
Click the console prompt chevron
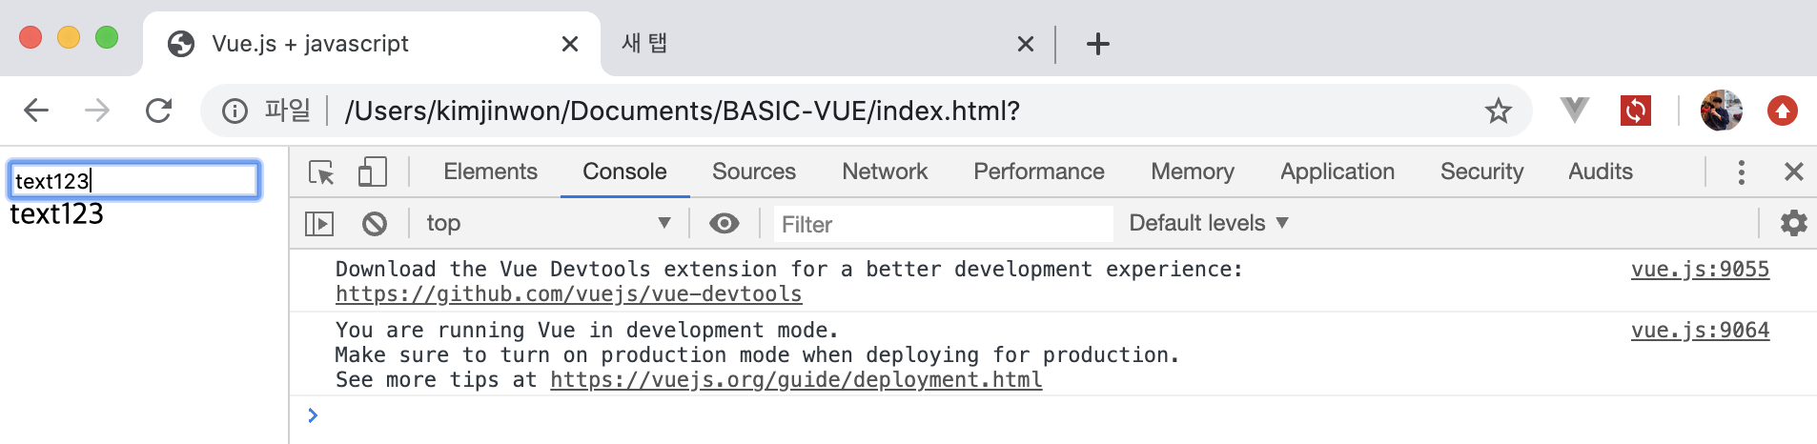tap(313, 415)
